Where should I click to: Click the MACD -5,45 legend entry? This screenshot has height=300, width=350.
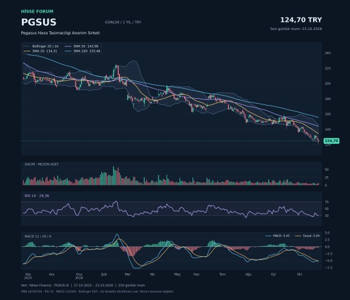277,236
